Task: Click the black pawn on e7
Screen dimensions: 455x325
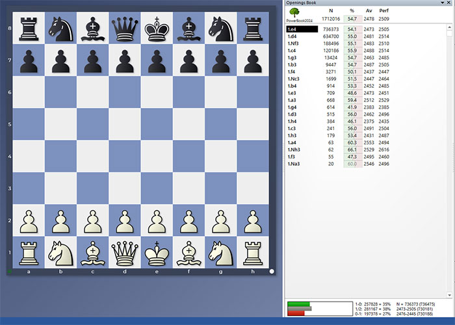Action: tap(157, 61)
